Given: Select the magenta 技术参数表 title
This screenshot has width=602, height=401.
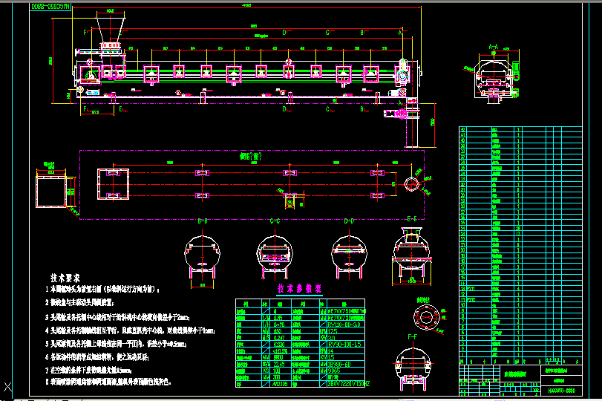Looking at the screenshot, I should coord(299,288).
